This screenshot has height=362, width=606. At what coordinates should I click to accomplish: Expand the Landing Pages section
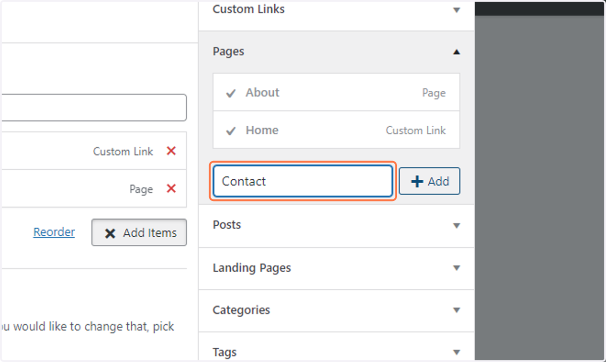457,268
